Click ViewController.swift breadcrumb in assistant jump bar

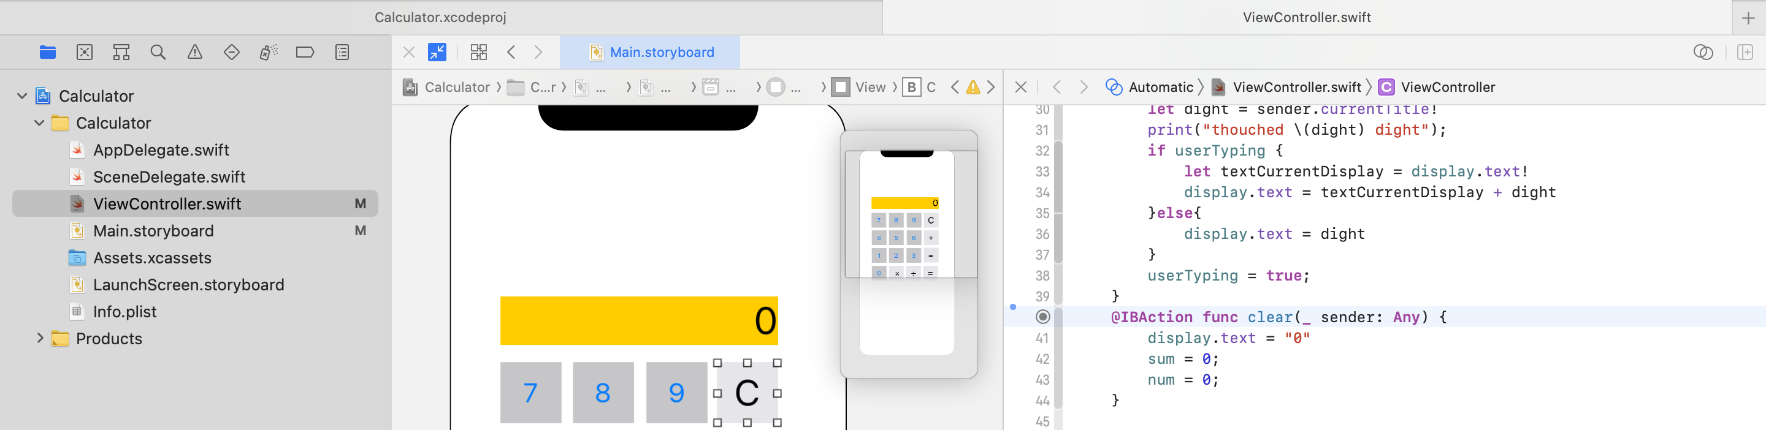tap(1286, 87)
